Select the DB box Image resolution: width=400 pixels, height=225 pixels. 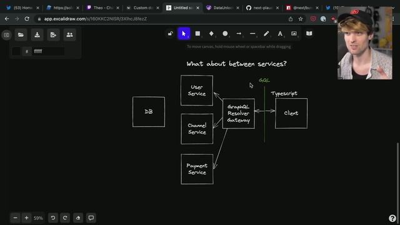(149, 112)
